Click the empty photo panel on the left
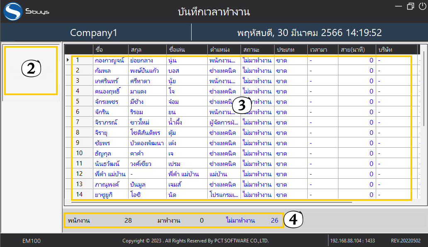The image size is (428, 247). coord(31,70)
